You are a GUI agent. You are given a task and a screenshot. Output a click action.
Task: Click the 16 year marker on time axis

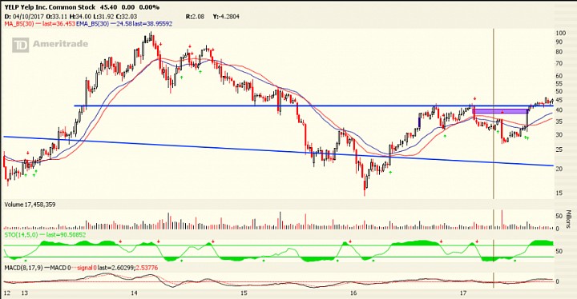click(x=353, y=293)
